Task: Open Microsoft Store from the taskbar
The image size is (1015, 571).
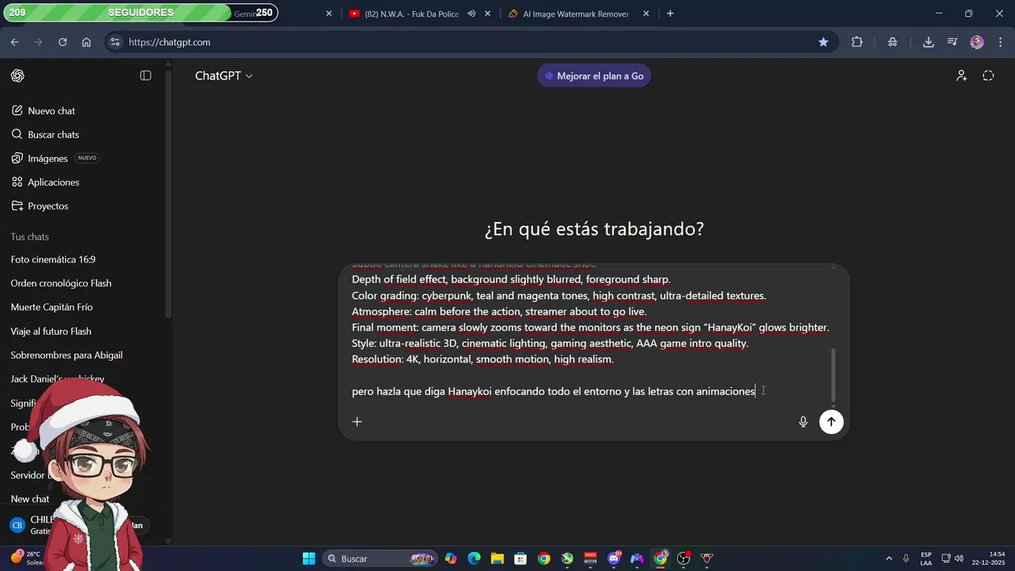Action: coord(520,558)
